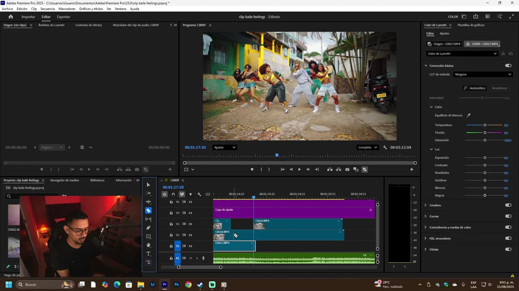
Task: Select the Pen tool in timeline toolbar
Action: pos(148,228)
